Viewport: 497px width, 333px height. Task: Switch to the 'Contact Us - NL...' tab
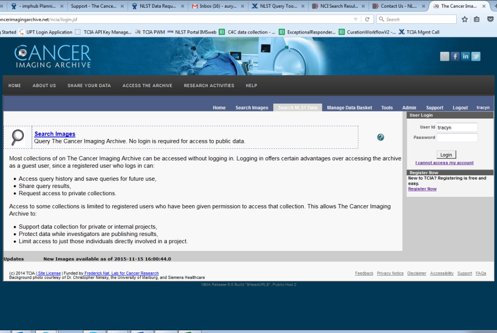(x=398, y=6)
